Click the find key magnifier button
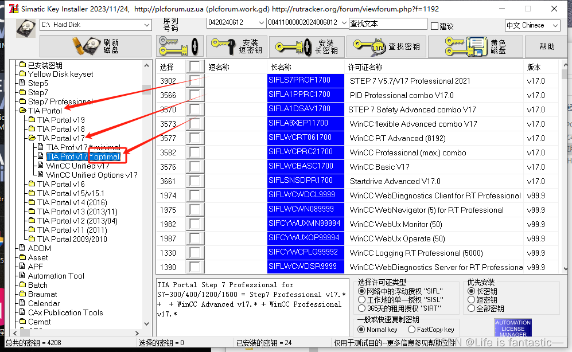Screen dimensions: 572x352 (386, 46)
